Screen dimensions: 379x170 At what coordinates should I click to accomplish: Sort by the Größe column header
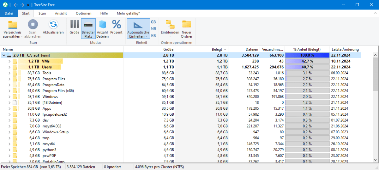pos(149,49)
